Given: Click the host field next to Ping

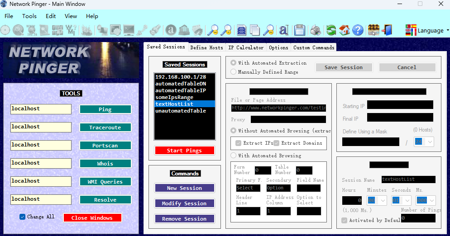Looking at the screenshot, I should click(41, 109).
